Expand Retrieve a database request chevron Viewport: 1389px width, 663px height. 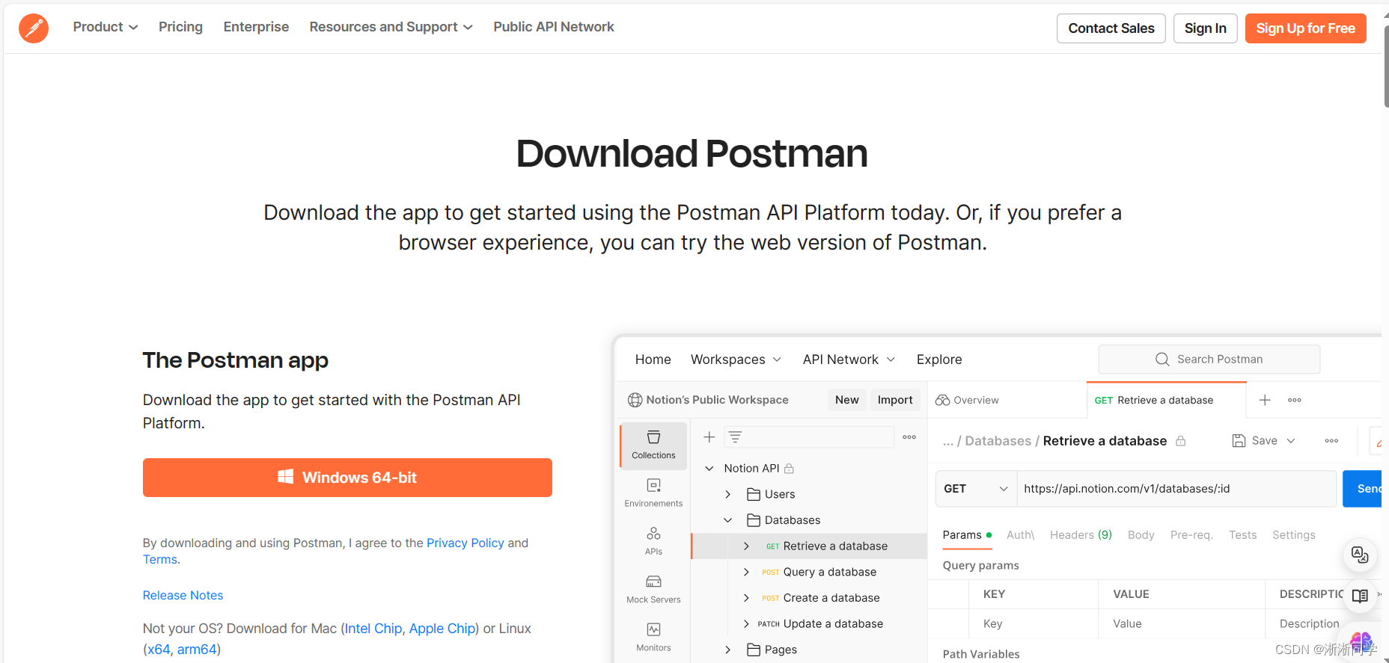746,546
